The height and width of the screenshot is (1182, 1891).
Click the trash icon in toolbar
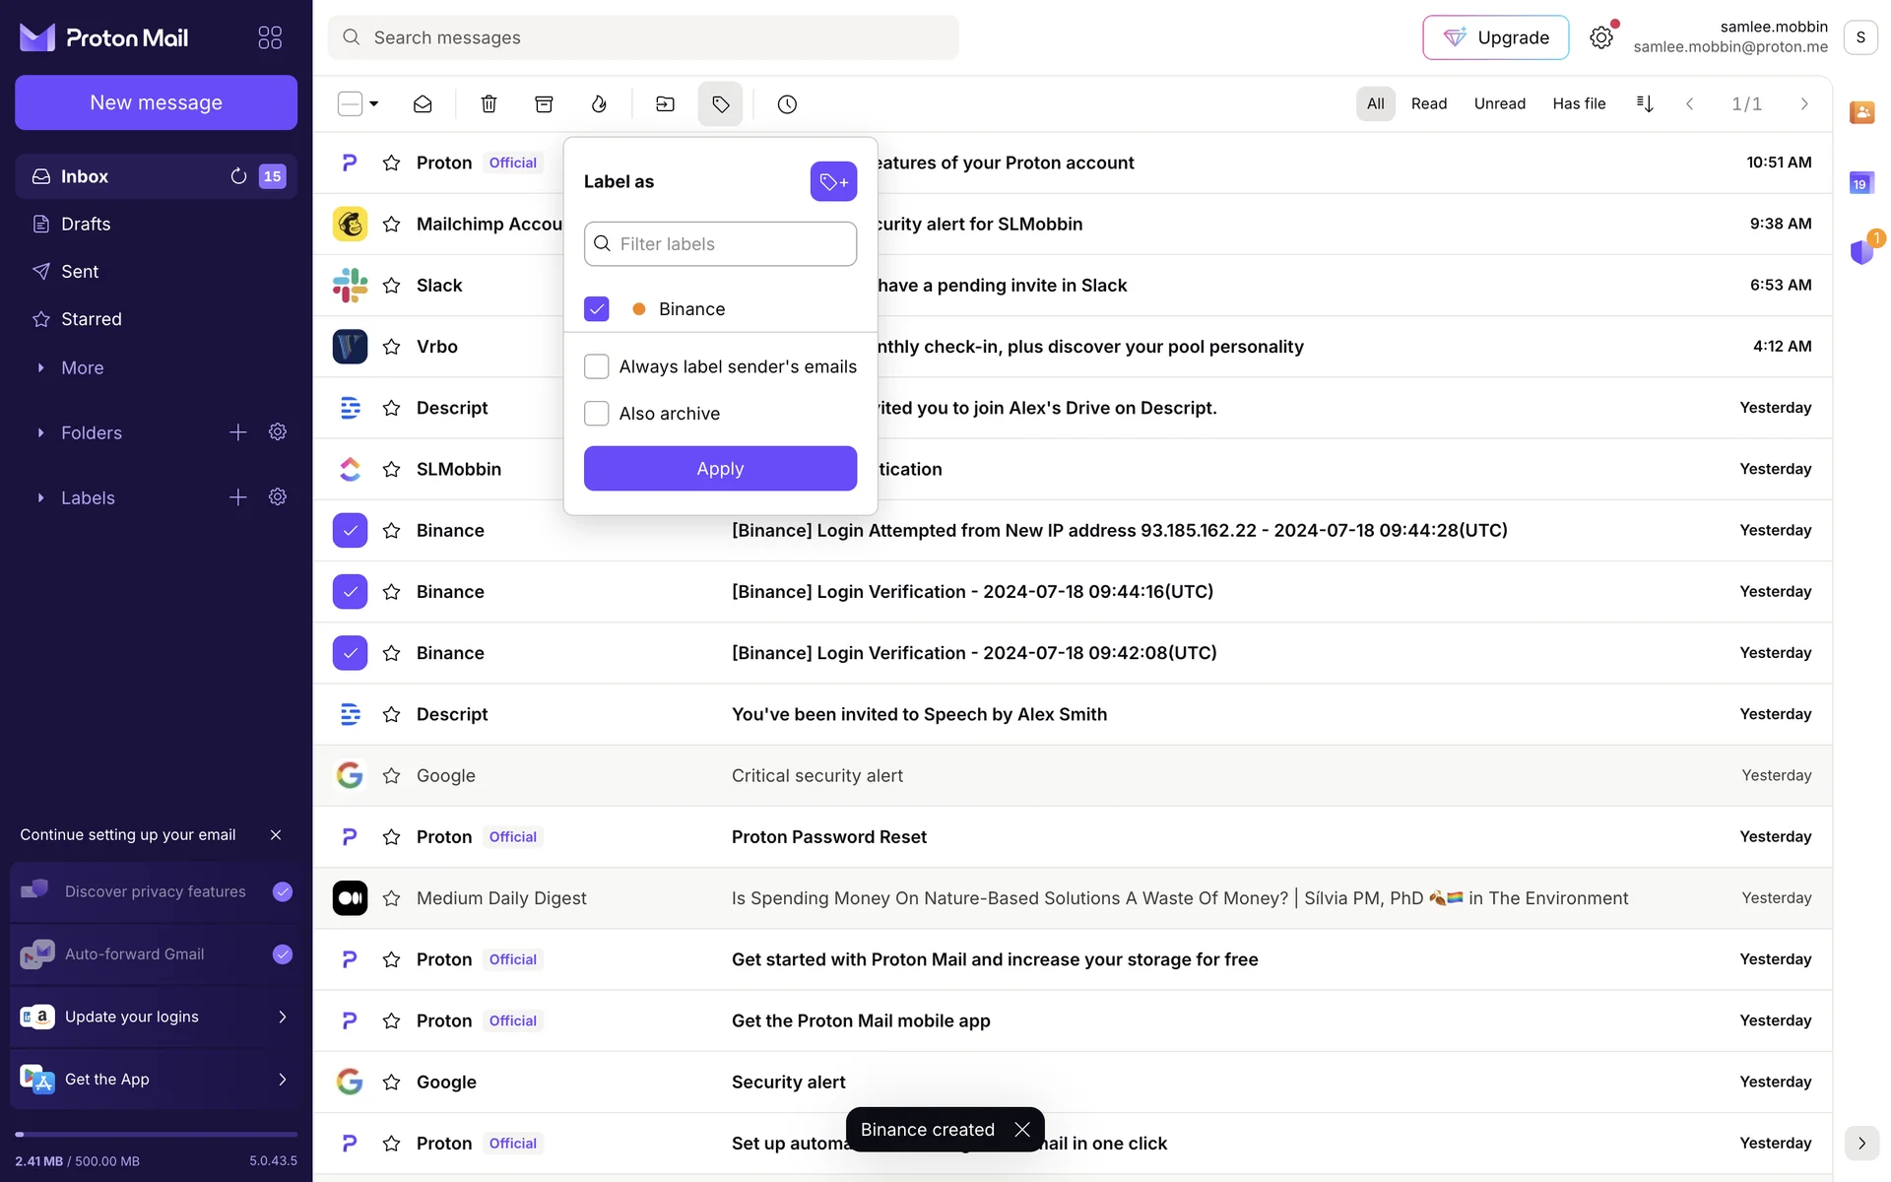click(x=489, y=103)
